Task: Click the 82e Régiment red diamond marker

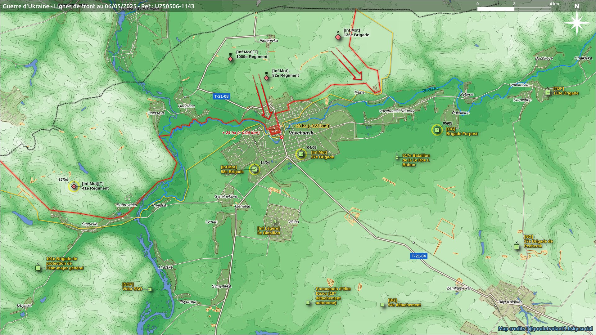Action: point(266,78)
